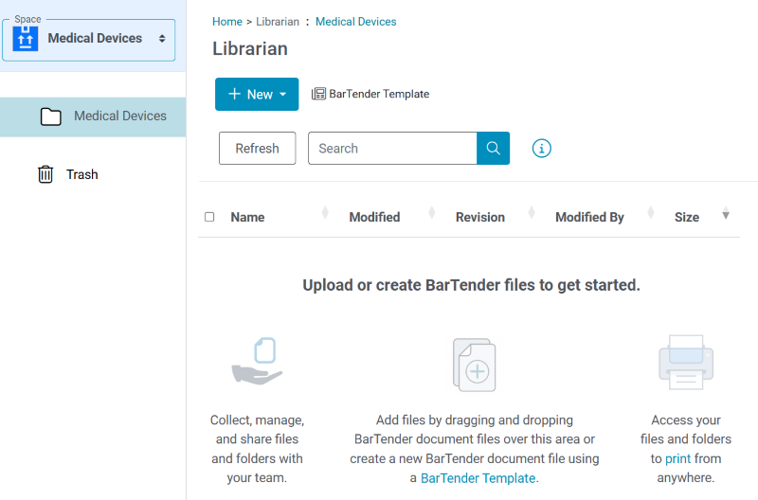Screen dimensions: 758x500
Task: Click sort indicator right of Revision header
Action: click(532, 212)
